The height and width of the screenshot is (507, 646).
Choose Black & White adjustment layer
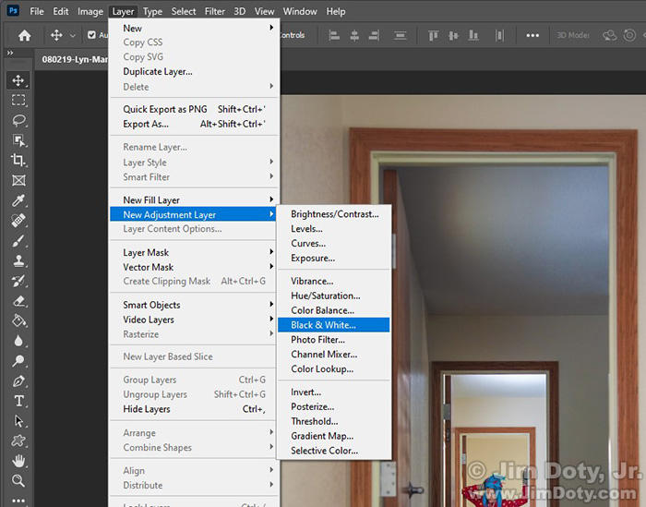(323, 325)
